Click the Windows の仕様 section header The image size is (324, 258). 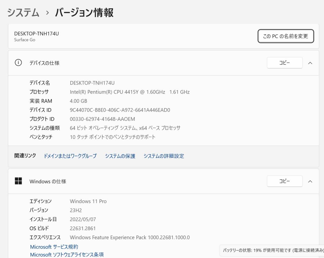(x=163, y=181)
